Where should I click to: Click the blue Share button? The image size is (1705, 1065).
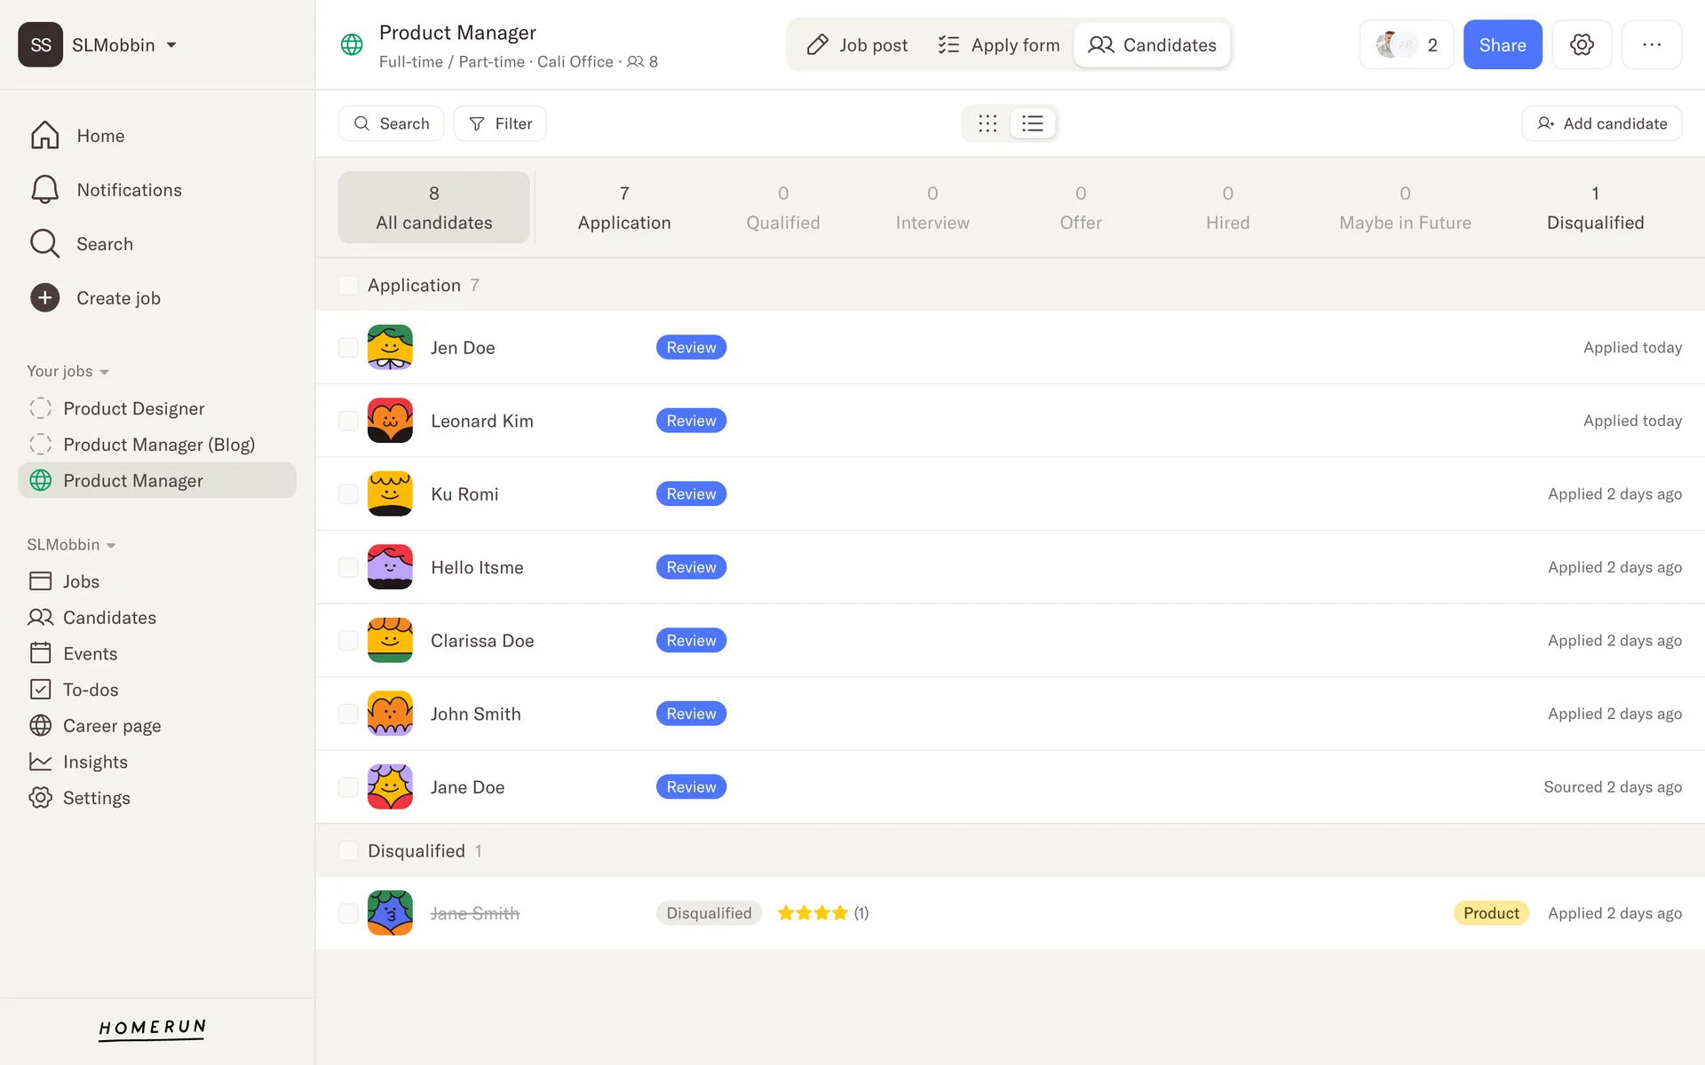tap(1502, 44)
